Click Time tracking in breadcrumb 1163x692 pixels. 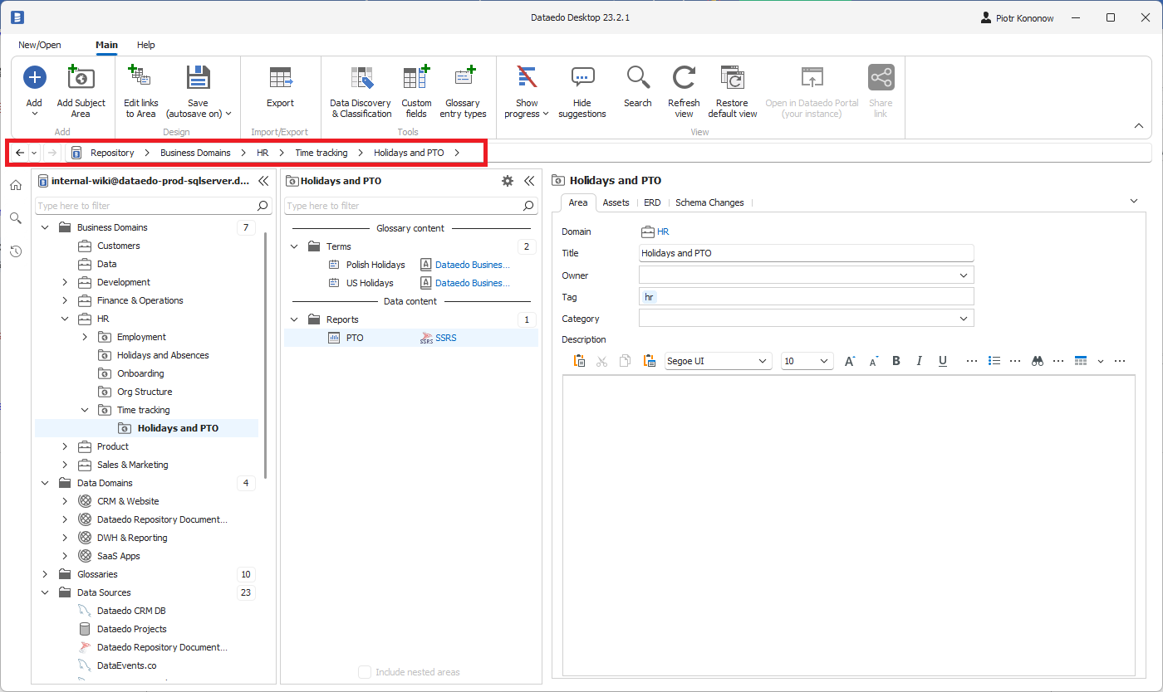click(321, 153)
